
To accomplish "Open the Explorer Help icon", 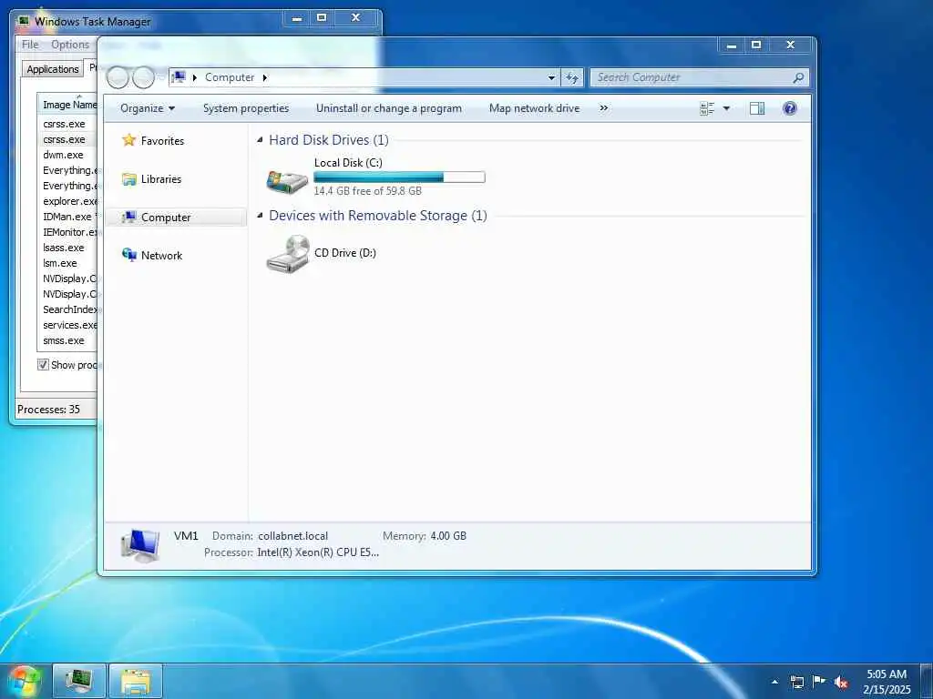I will [790, 108].
